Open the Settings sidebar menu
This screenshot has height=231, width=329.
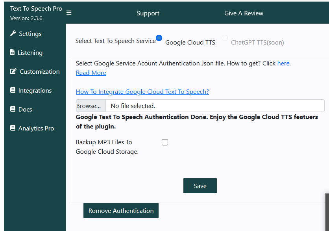[30, 34]
